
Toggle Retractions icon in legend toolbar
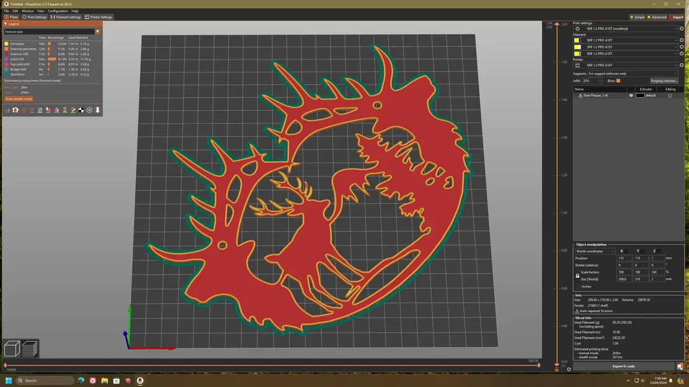point(24,110)
